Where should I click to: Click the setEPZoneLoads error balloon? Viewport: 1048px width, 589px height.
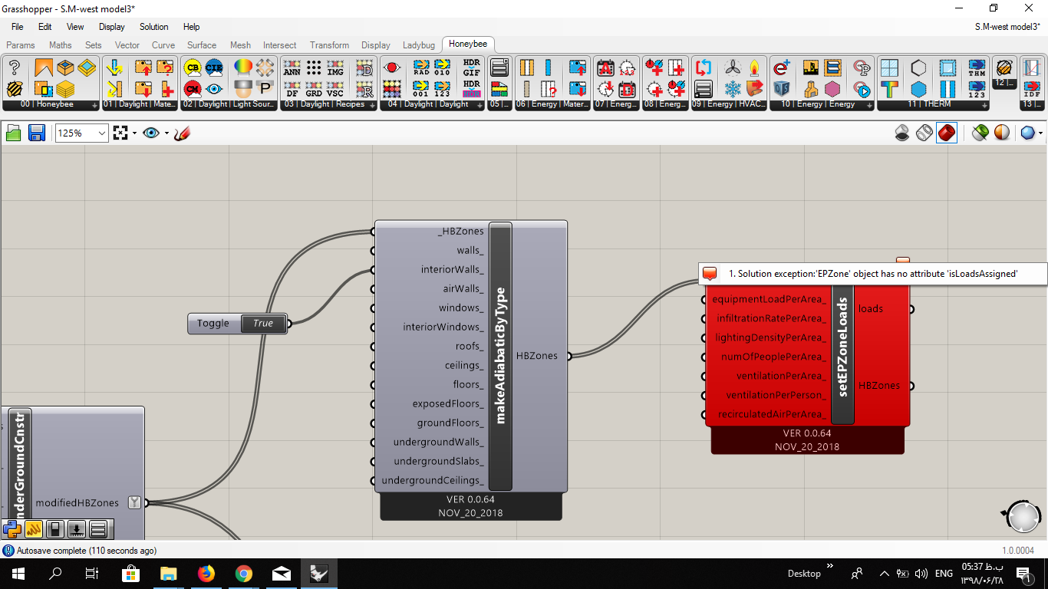tap(903, 262)
